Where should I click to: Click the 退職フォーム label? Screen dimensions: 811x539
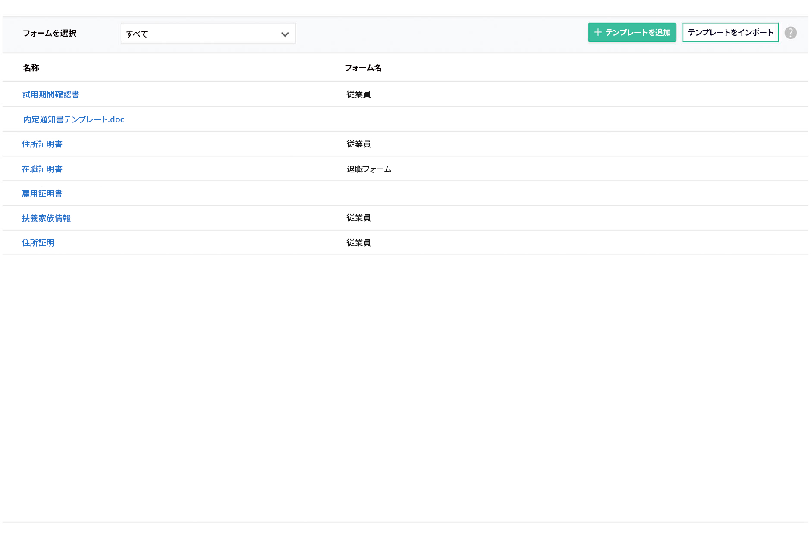369,169
